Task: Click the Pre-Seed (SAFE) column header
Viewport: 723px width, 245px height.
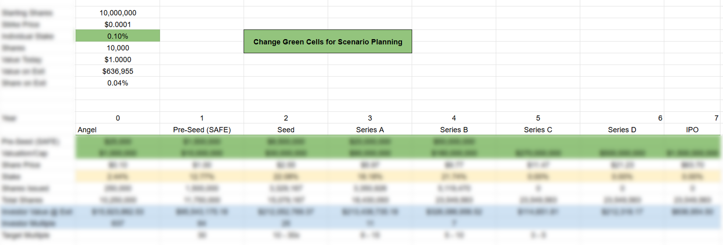Action: coord(202,130)
